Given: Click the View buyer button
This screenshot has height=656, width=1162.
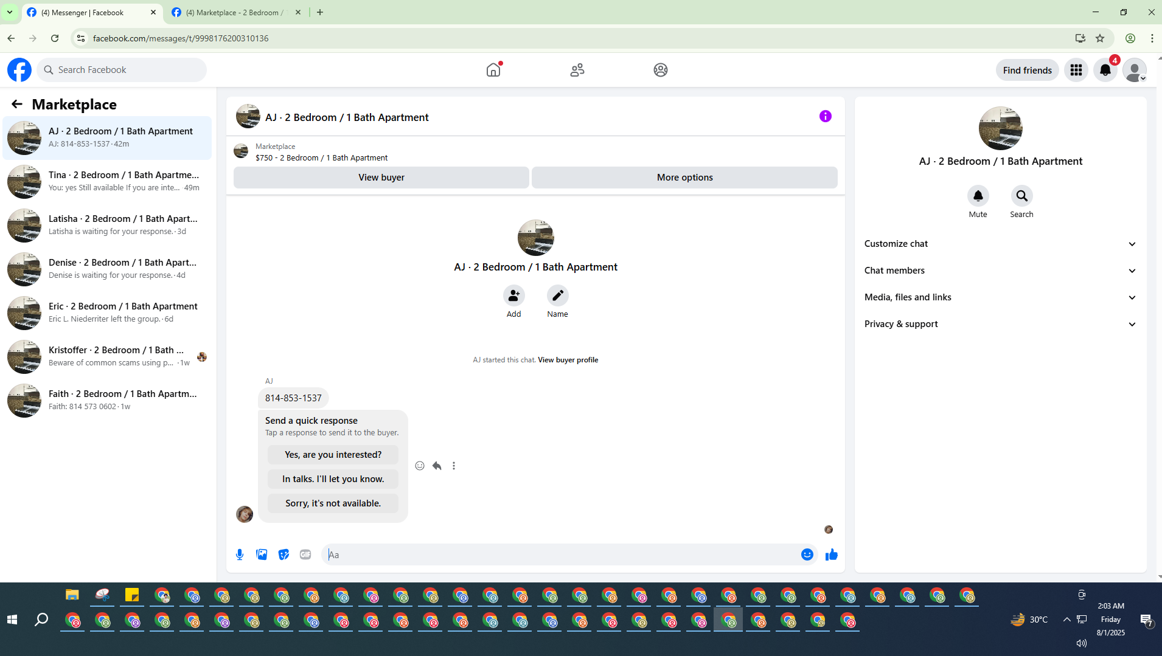Looking at the screenshot, I should 381,178.
